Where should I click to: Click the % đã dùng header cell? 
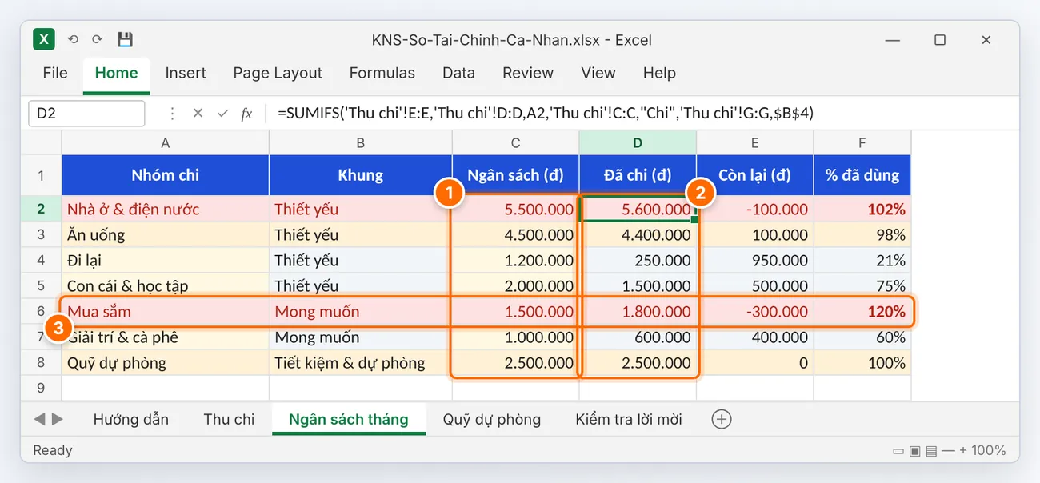point(862,175)
